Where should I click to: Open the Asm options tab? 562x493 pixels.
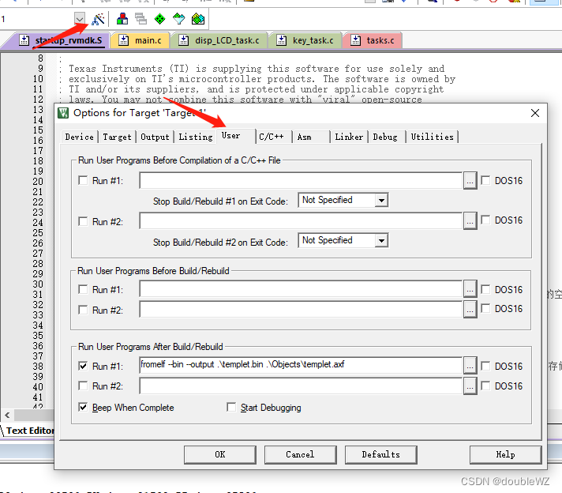coord(310,137)
